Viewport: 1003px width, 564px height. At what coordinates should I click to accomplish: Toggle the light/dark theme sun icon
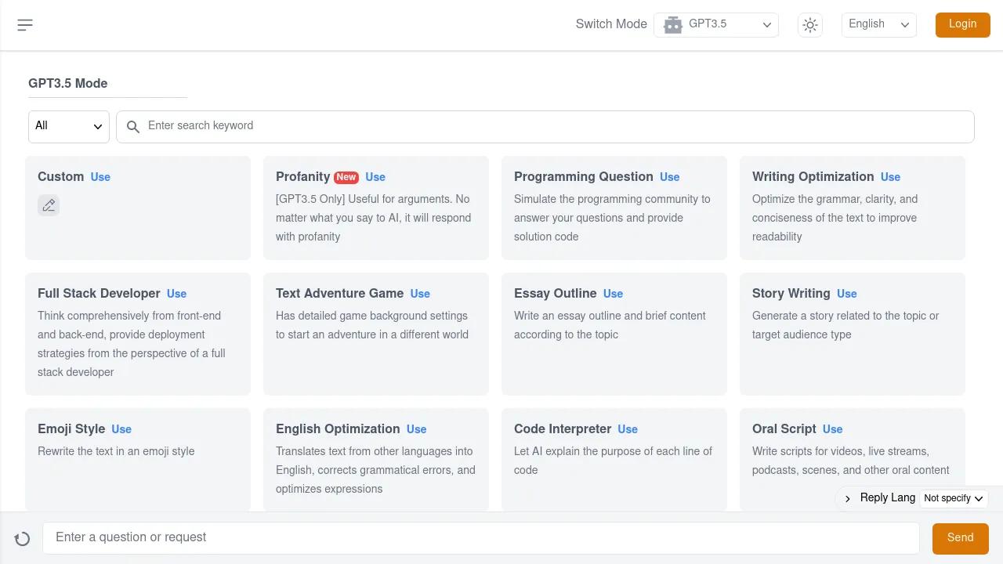pos(810,25)
